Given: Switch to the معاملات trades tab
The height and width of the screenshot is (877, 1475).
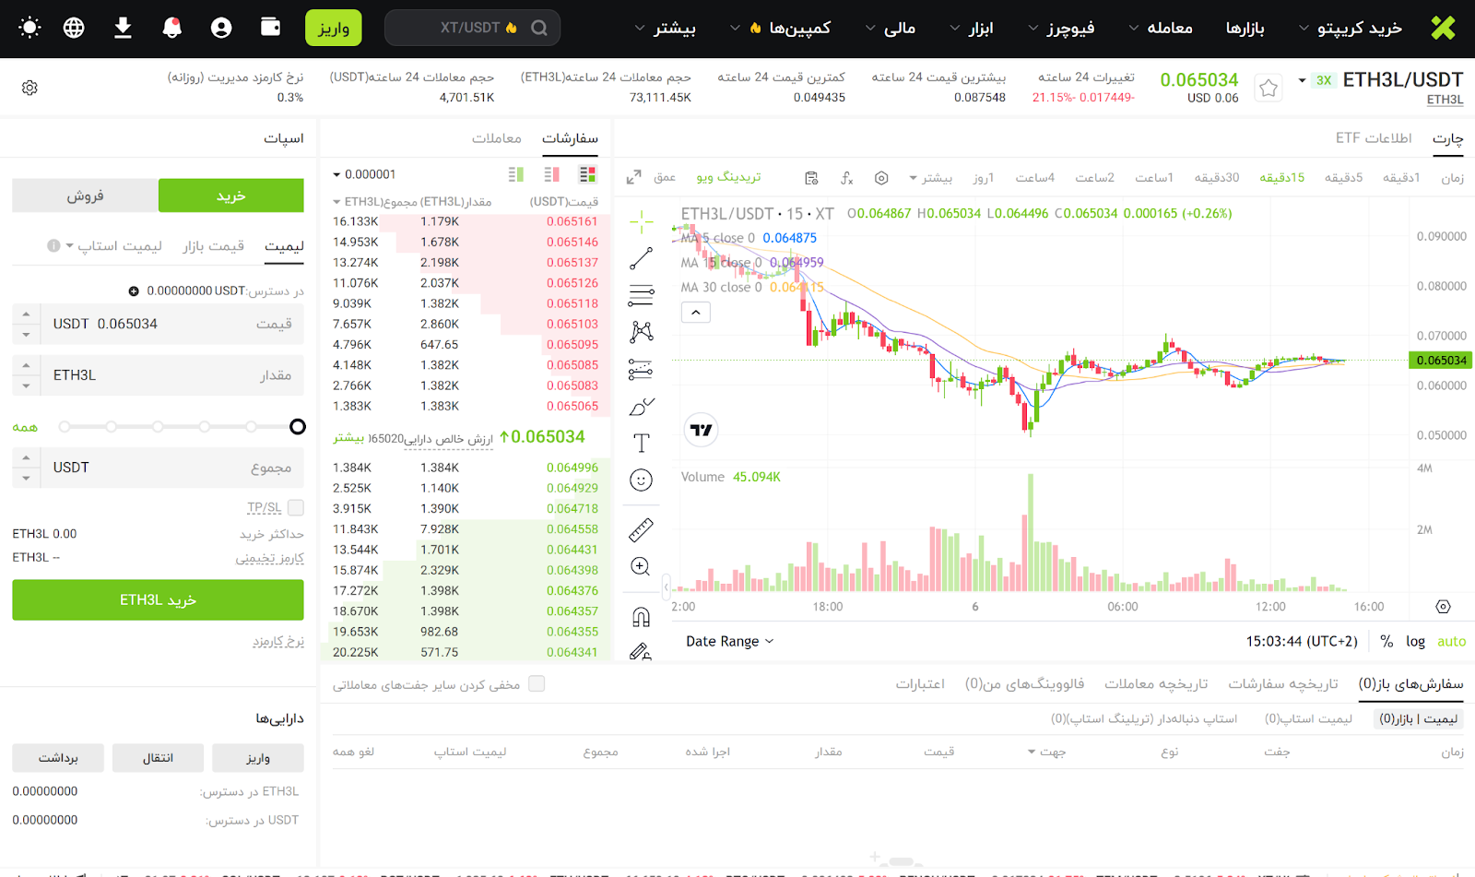Looking at the screenshot, I should tap(496, 138).
